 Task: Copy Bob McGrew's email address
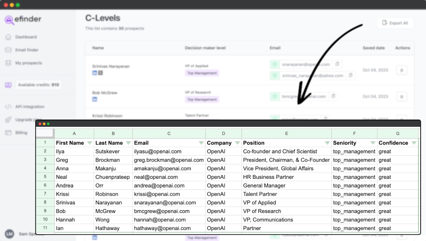coord(333,96)
